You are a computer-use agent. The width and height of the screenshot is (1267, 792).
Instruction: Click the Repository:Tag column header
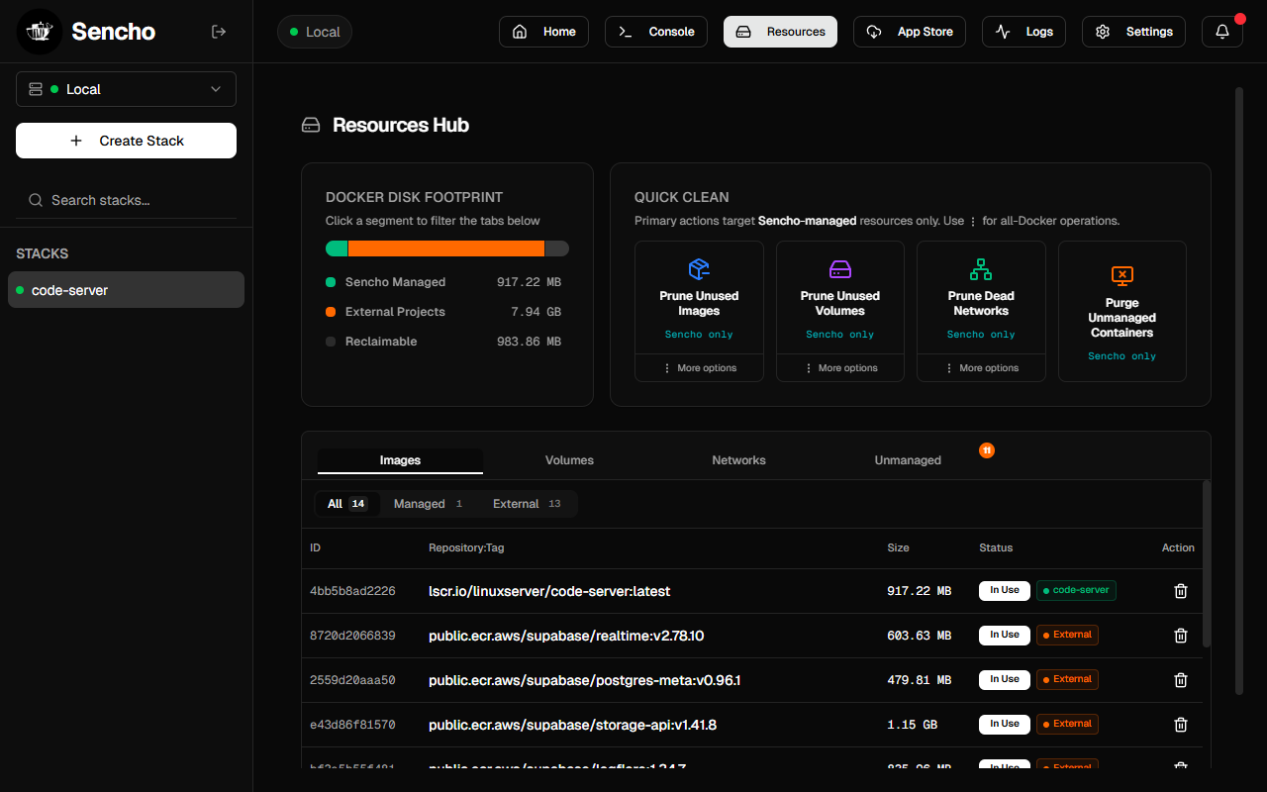coord(466,547)
